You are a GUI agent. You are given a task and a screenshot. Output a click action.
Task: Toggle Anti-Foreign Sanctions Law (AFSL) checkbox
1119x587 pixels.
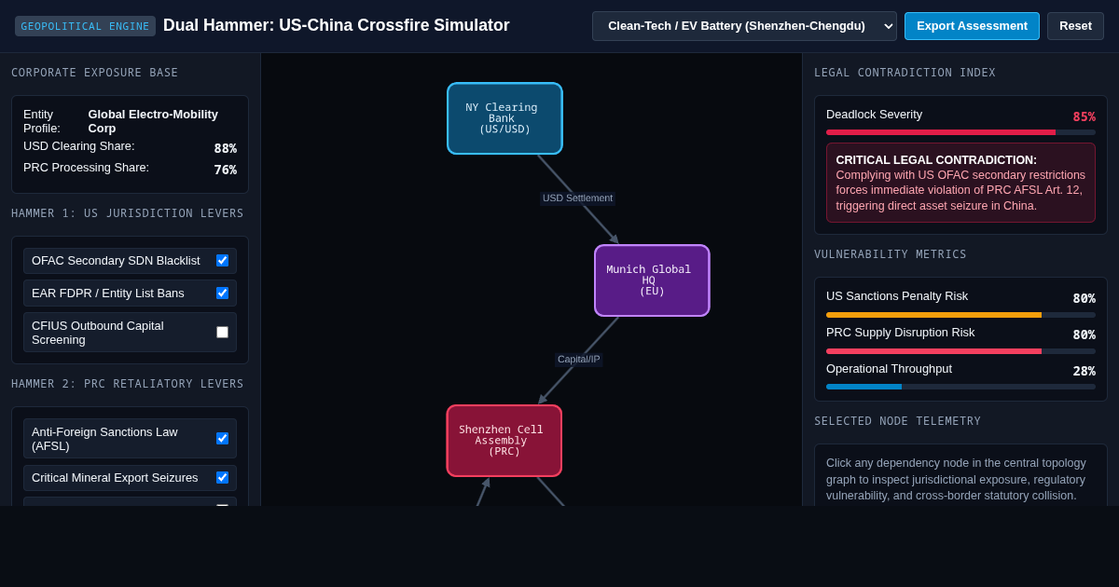click(222, 438)
